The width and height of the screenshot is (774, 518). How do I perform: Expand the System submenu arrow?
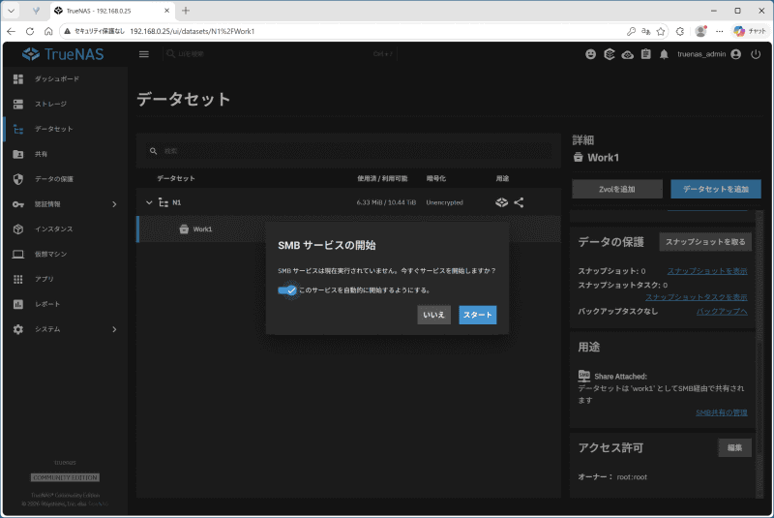[114, 329]
